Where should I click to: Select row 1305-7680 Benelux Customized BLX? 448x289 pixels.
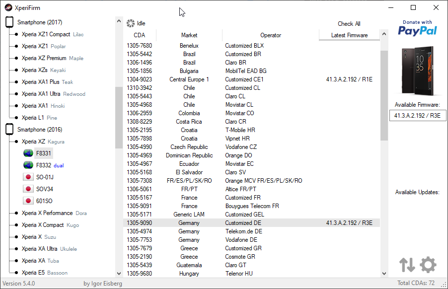coord(251,46)
